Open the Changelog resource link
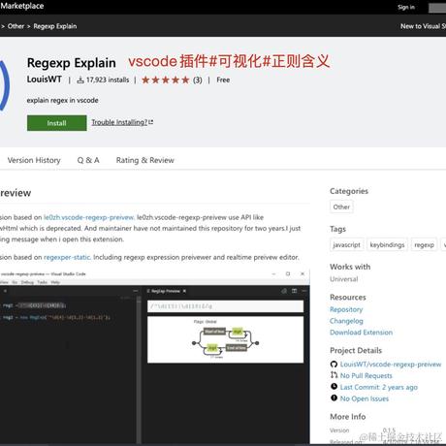 tap(346, 321)
